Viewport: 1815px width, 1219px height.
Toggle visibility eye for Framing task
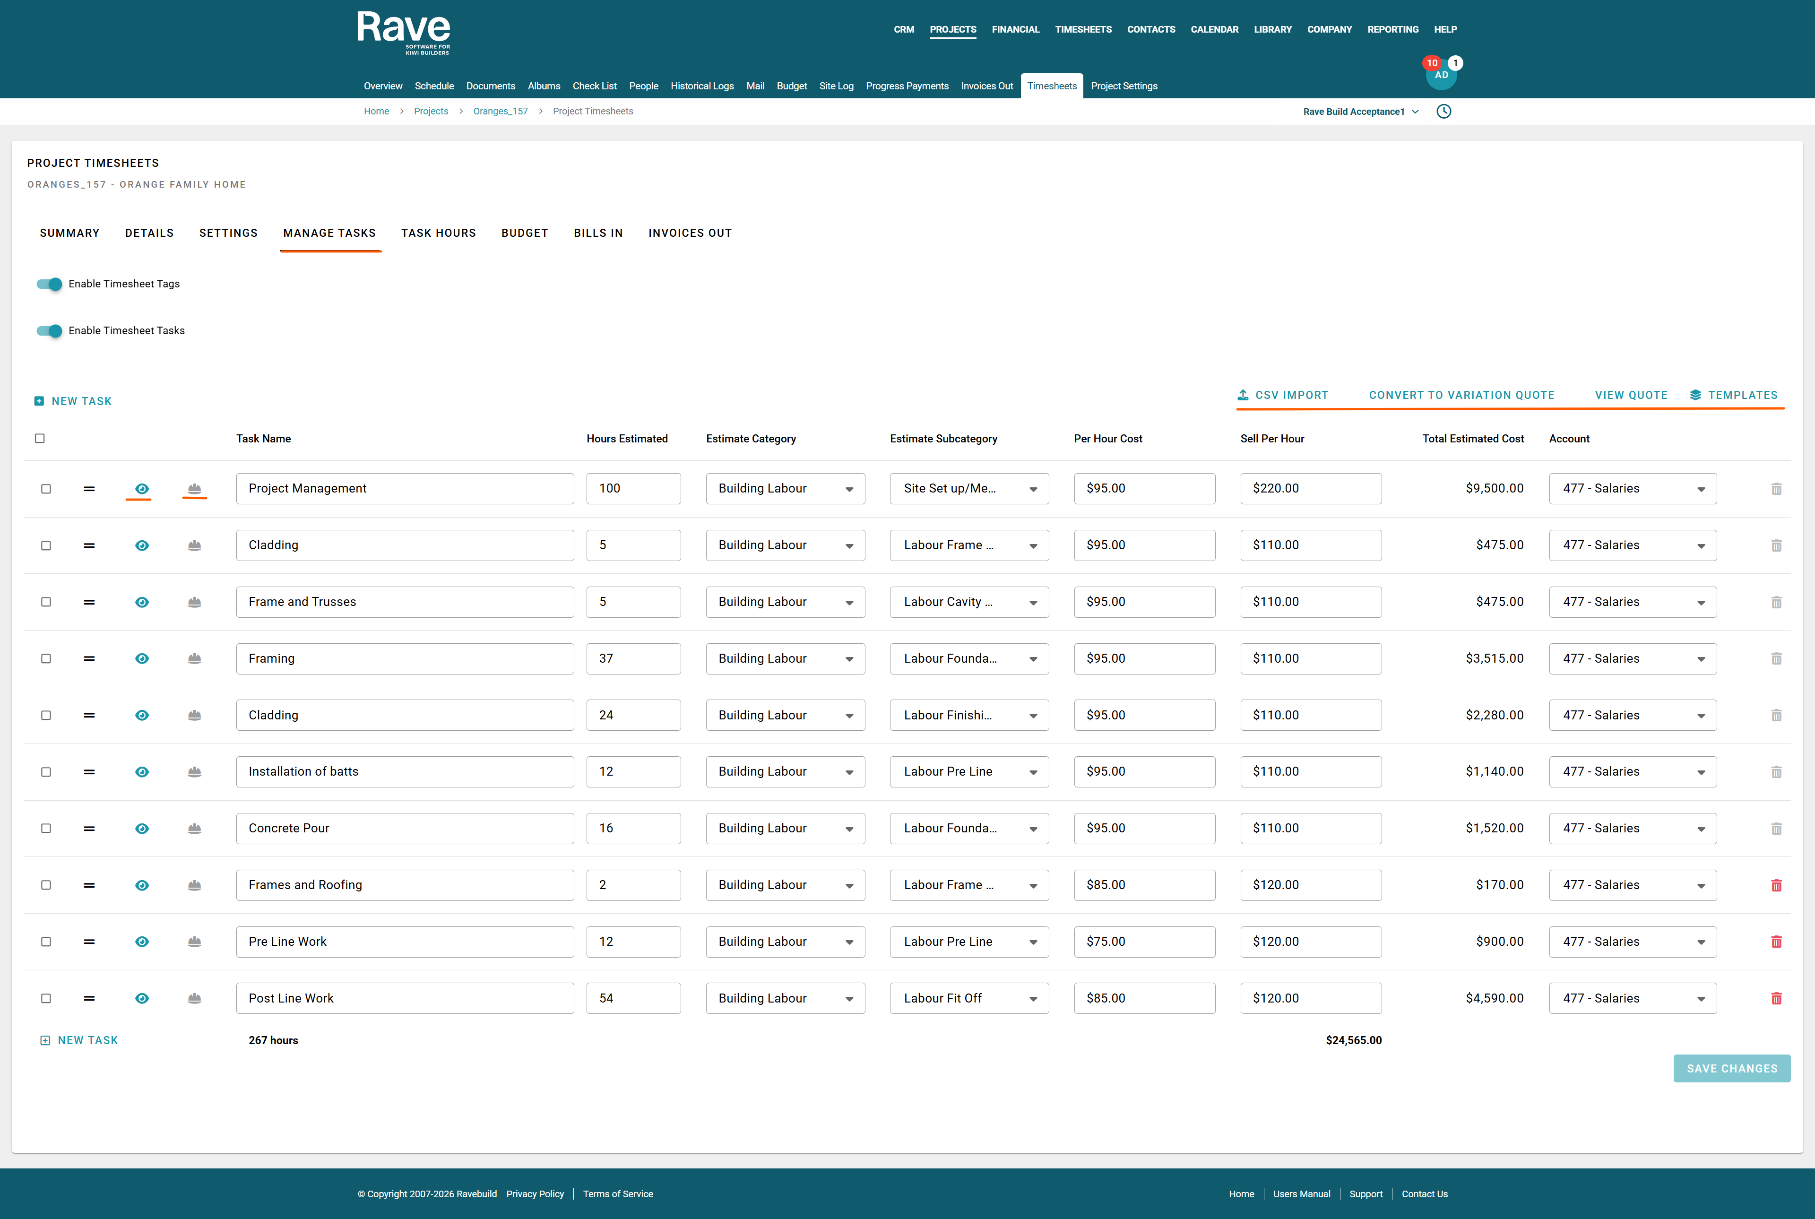[141, 658]
